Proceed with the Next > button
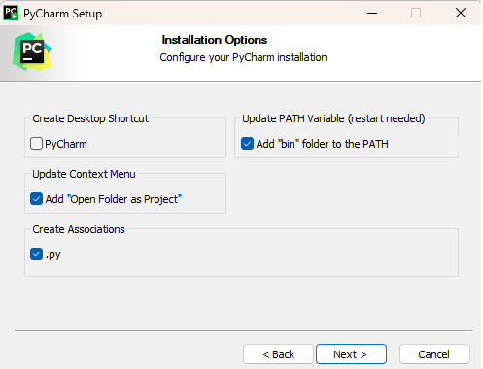 point(351,354)
